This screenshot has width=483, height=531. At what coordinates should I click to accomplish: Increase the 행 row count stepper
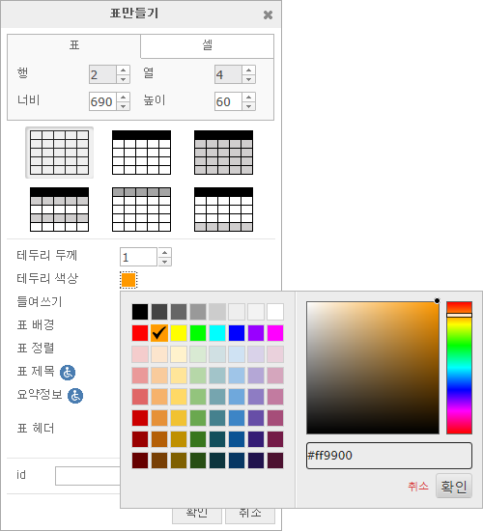(124, 70)
